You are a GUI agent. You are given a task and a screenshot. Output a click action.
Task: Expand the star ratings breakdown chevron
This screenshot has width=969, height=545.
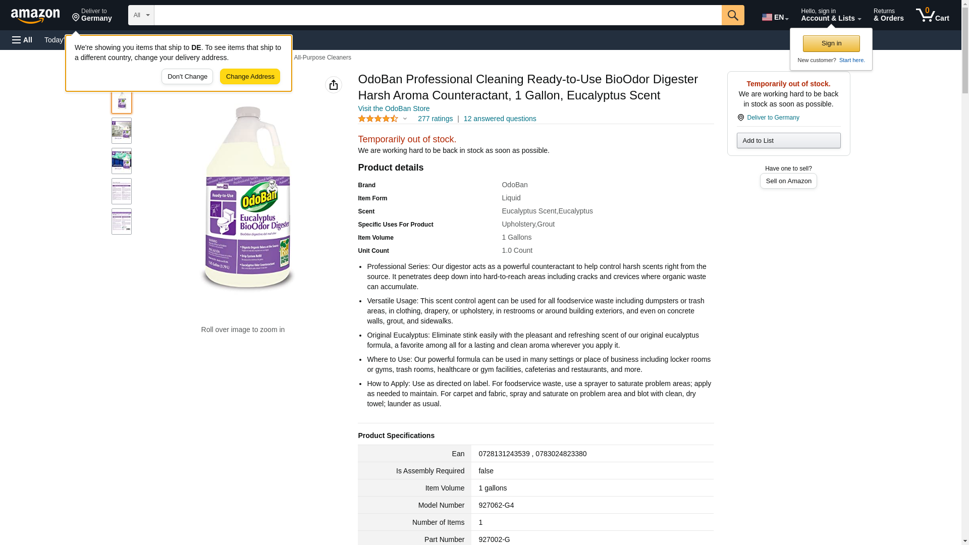pyautogui.click(x=405, y=119)
